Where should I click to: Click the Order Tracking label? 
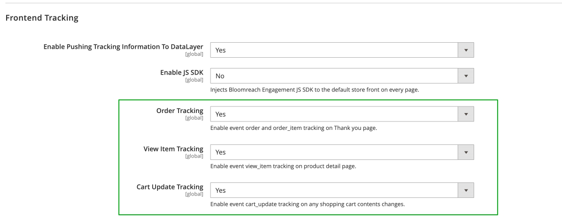coord(180,111)
